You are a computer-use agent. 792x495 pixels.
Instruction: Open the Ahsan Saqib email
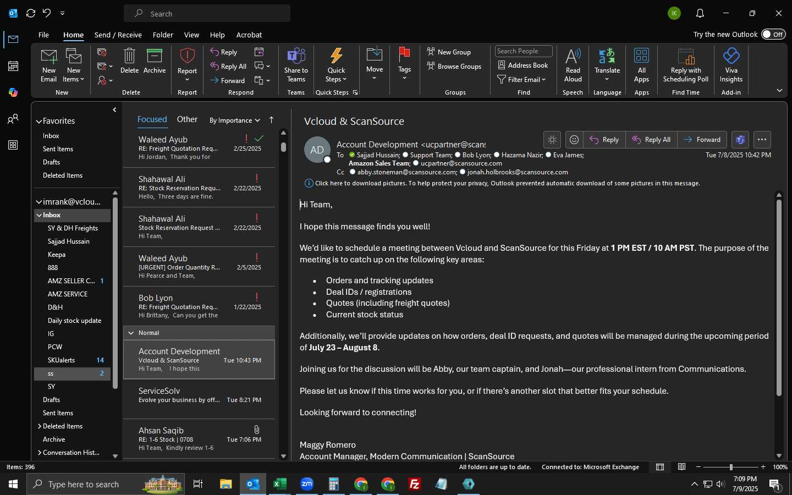pyautogui.click(x=199, y=439)
